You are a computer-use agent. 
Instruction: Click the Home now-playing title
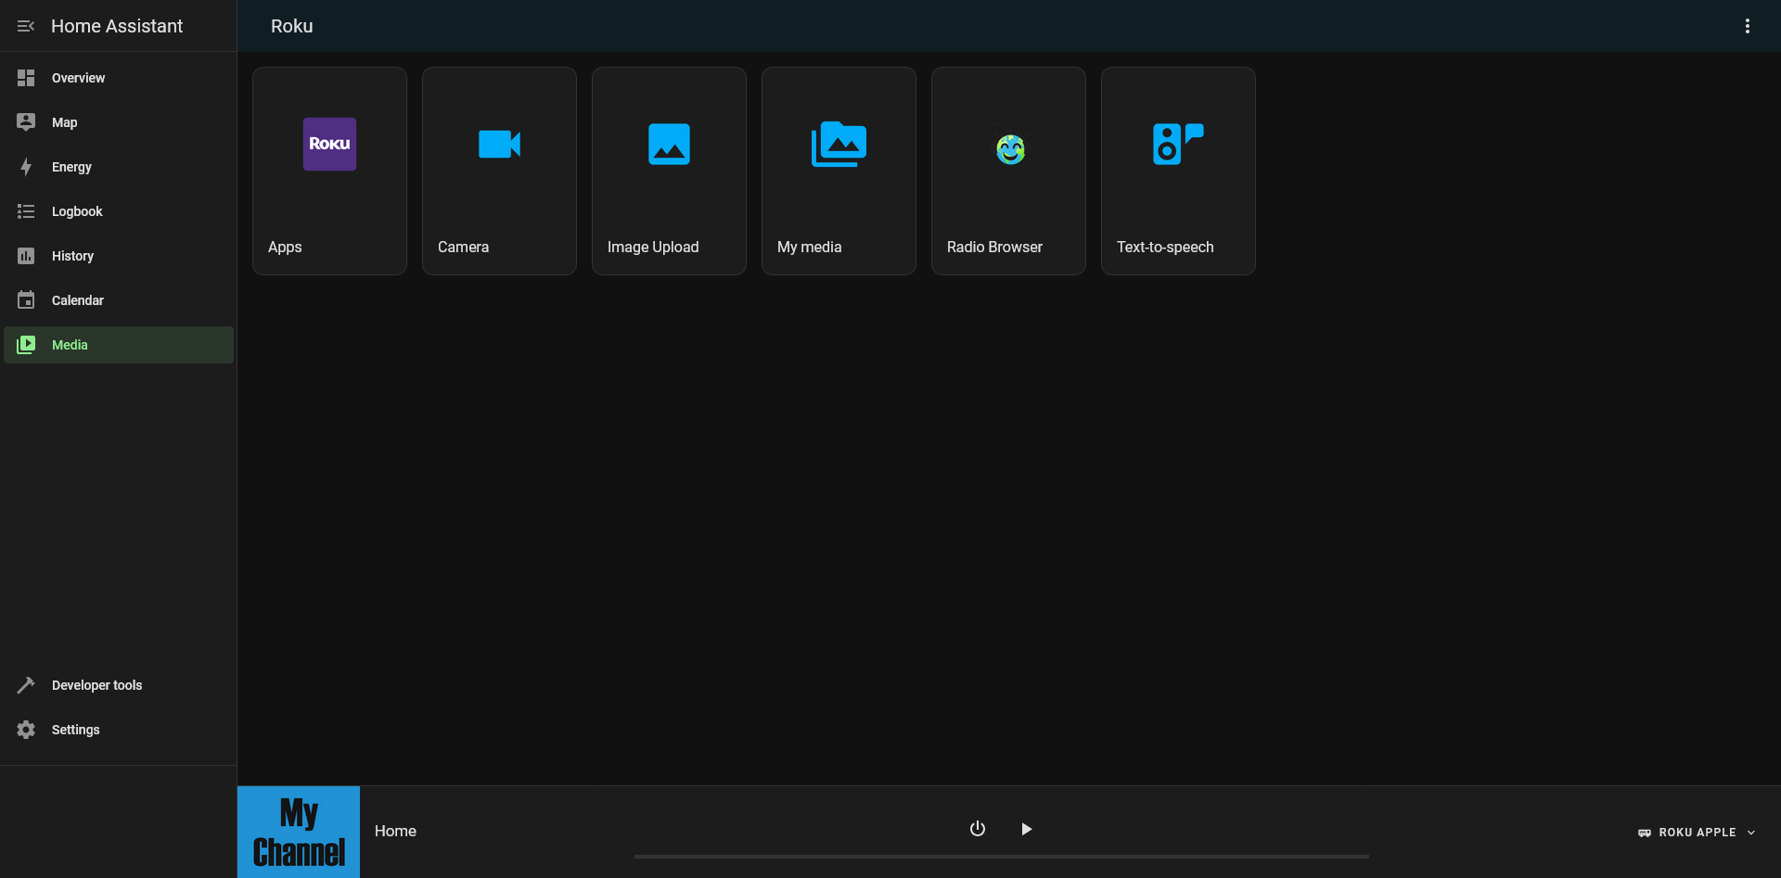coord(395,831)
